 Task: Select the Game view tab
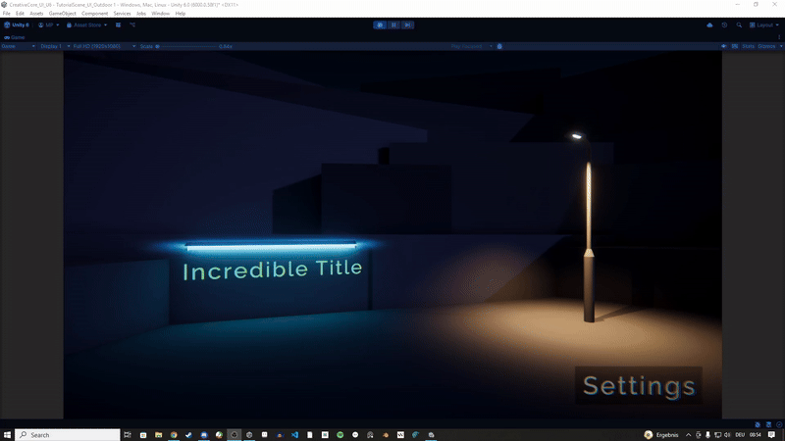[17, 36]
